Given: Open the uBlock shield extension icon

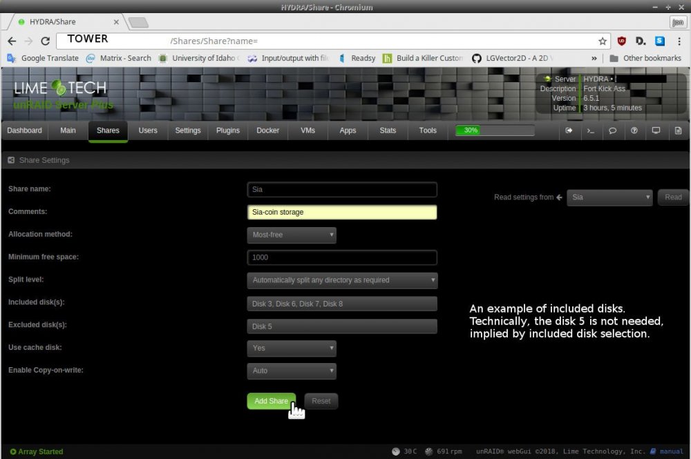Looking at the screenshot, I should (621, 41).
